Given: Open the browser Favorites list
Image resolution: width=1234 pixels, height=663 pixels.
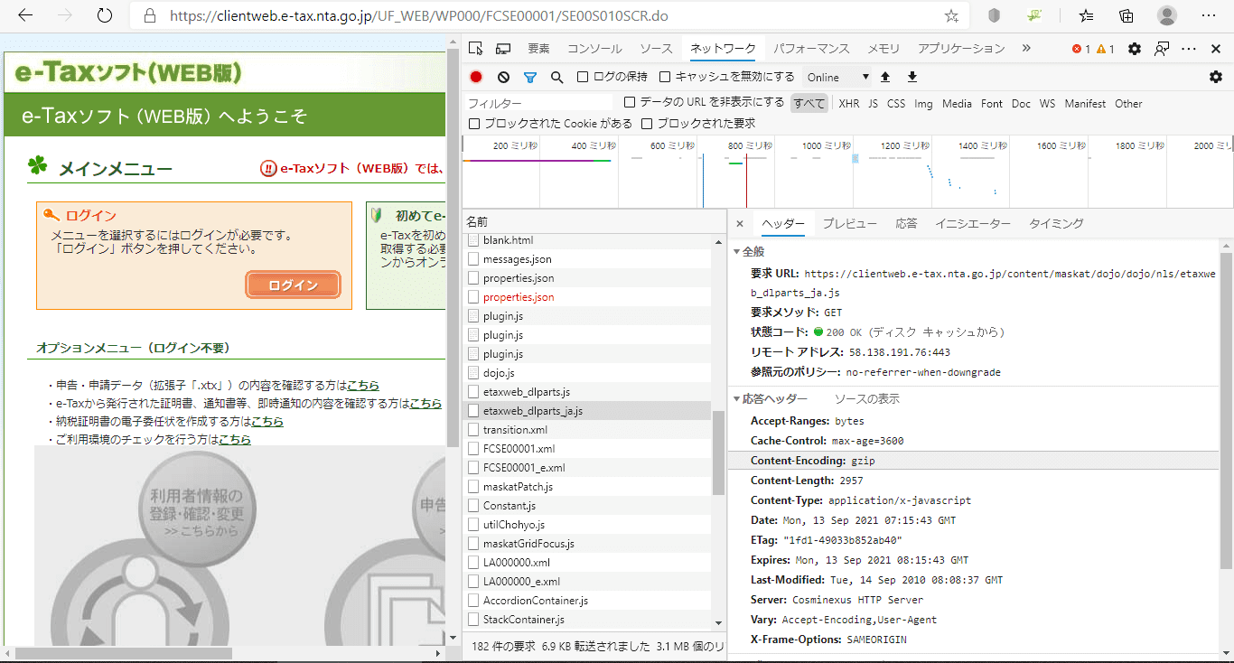Looking at the screenshot, I should (x=1087, y=16).
